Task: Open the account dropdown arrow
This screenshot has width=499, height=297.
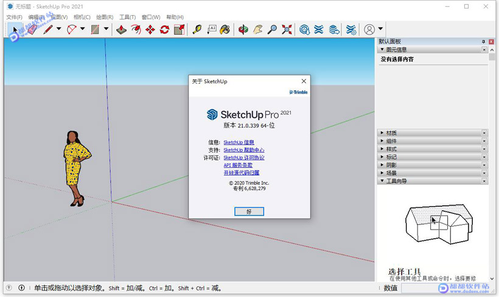Action: (x=380, y=29)
